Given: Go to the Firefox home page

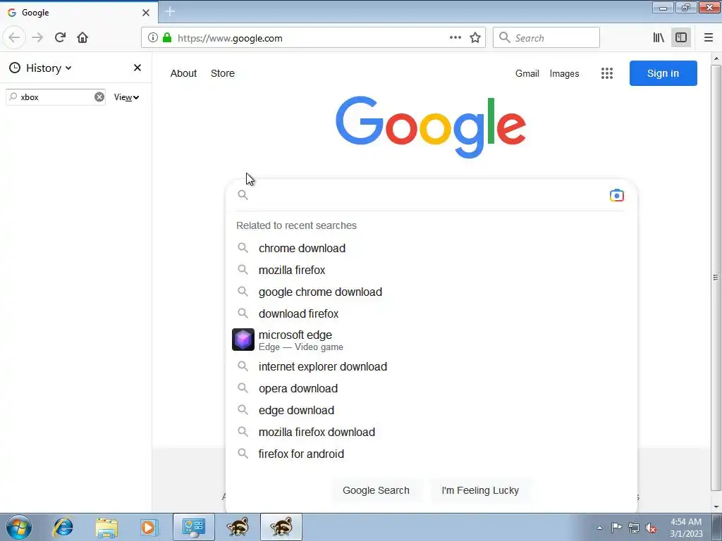Looking at the screenshot, I should coord(82,38).
